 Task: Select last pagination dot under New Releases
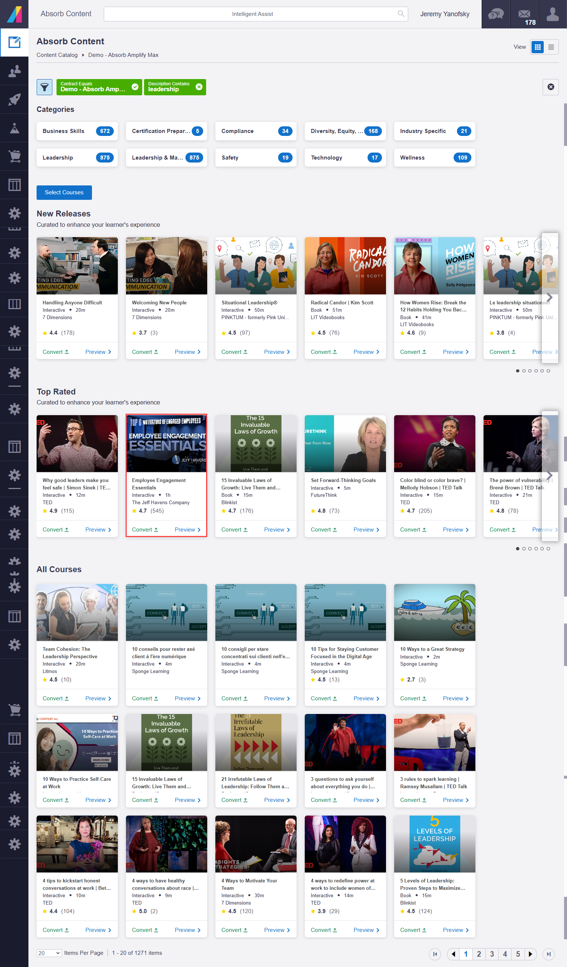[548, 371]
